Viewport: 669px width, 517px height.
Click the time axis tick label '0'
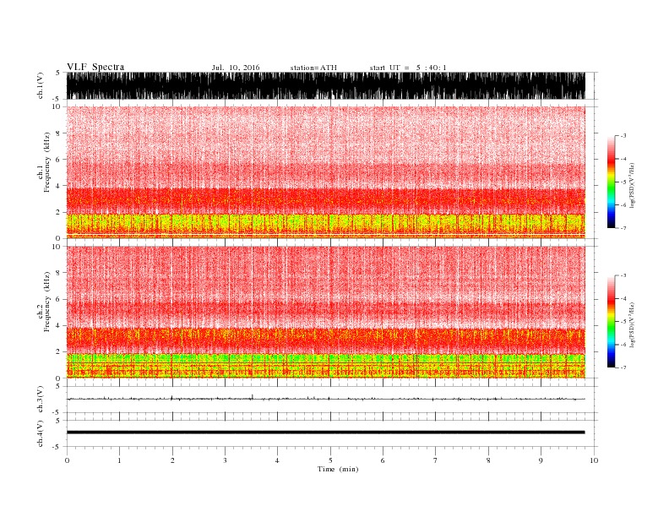pos(67,460)
